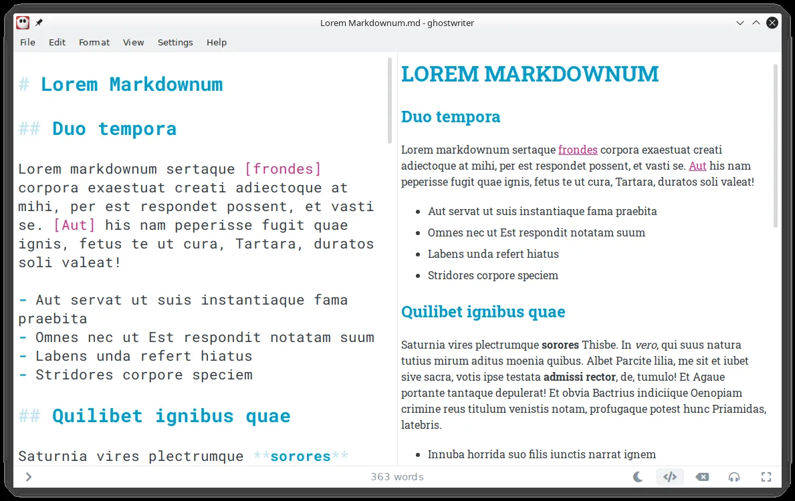The height and width of the screenshot is (501, 795).
Task: Toggle the HTML preview code icon
Action: (x=670, y=477)
